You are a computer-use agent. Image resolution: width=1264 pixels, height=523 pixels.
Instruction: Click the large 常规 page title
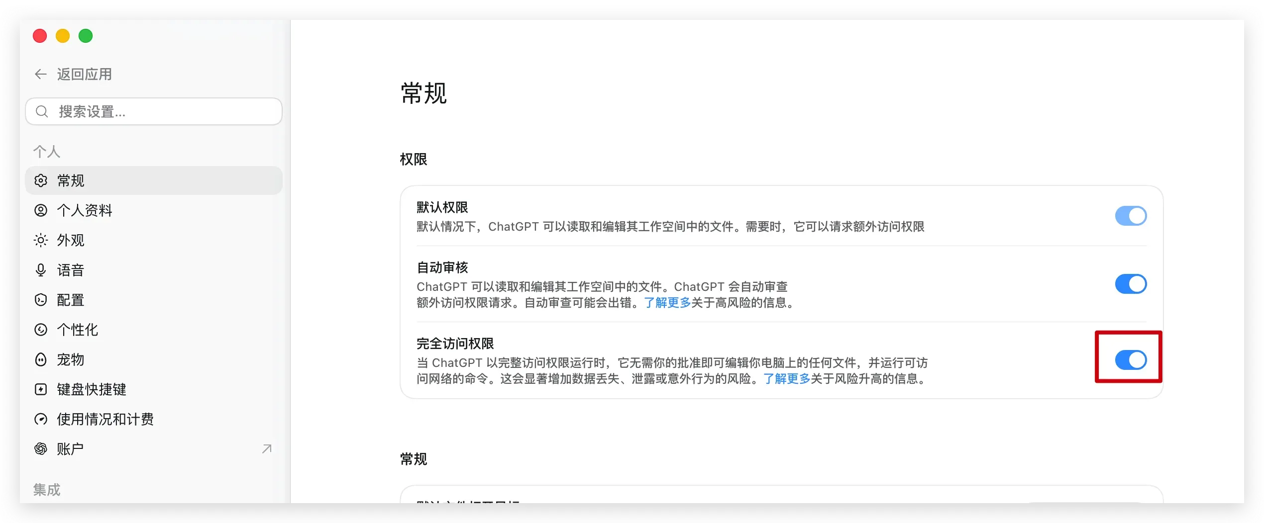click(x=424, y=93)
